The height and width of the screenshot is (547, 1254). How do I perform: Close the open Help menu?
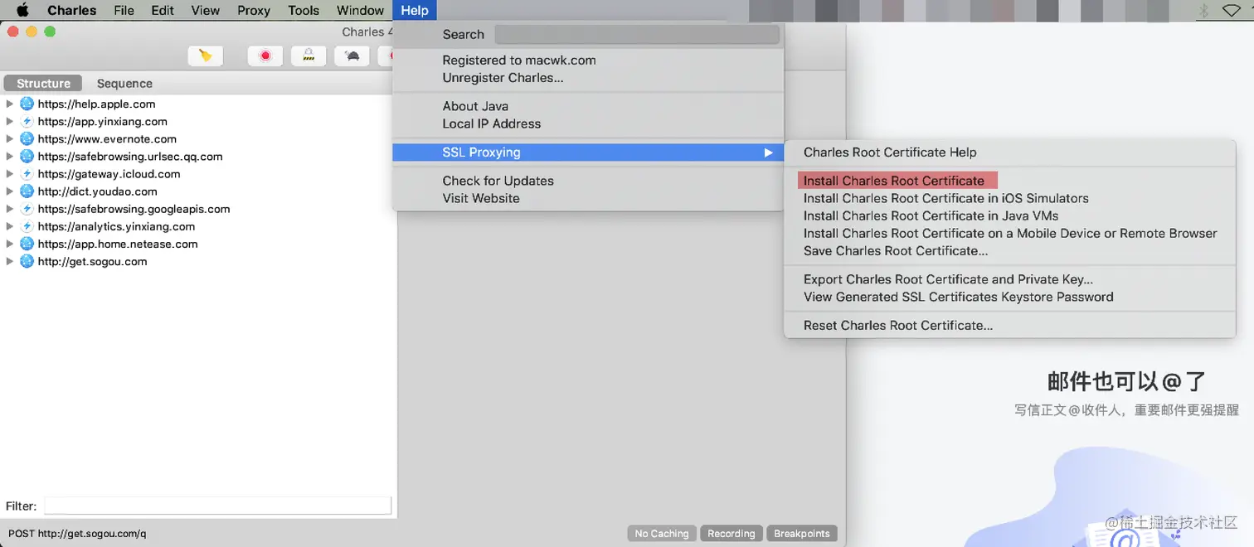coord(415,11)
